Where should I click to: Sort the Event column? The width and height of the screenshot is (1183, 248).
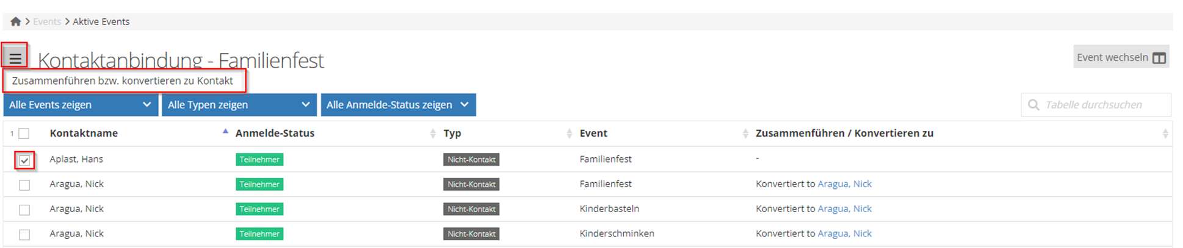[x=745, y=133]
